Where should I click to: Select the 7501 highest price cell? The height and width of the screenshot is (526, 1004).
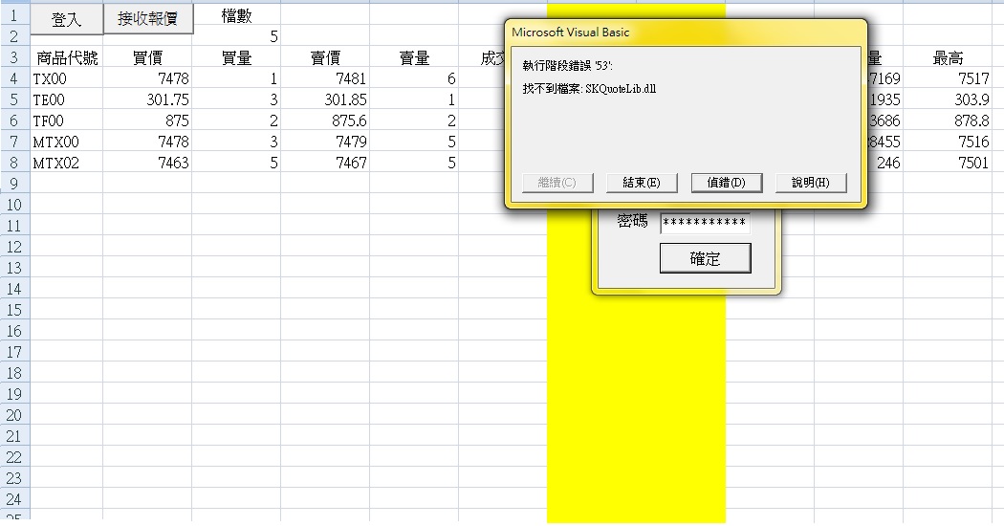click(948, 163)
